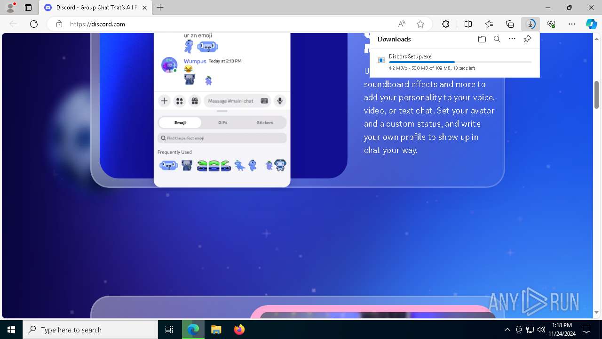Pin the Downloads panel
The height and width of the screenshot is (339, 602).
point(527,39)
